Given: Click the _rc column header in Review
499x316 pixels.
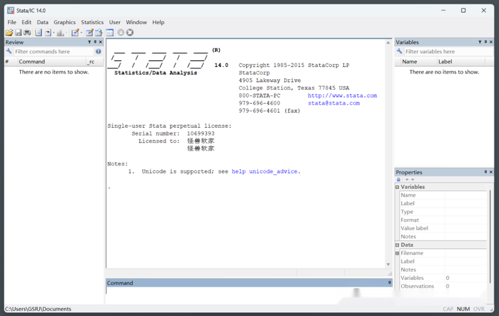Looking at the screenshot, I should click(x=95, y=62).
